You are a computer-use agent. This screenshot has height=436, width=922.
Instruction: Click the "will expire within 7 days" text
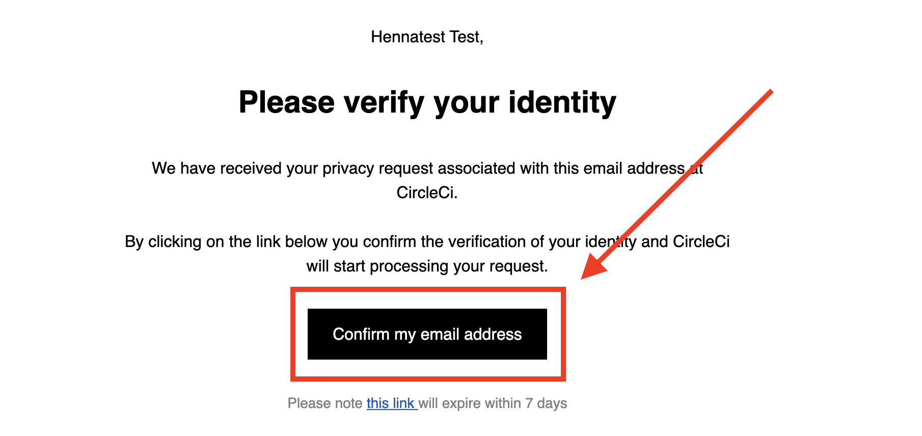(493, 403)
